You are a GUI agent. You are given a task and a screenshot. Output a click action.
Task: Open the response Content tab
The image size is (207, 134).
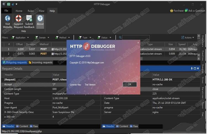coord(122,126)
